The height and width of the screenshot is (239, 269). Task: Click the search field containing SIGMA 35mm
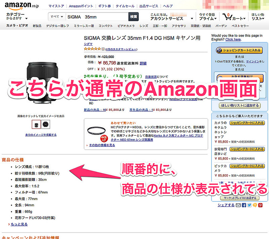pyautogui.click(x=97, y=17)
